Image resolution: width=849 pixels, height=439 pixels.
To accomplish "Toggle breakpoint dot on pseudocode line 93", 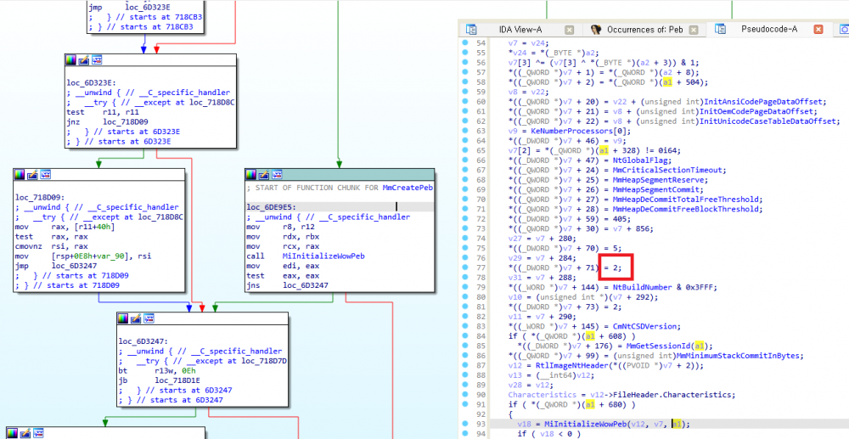I will click(464, 423).
